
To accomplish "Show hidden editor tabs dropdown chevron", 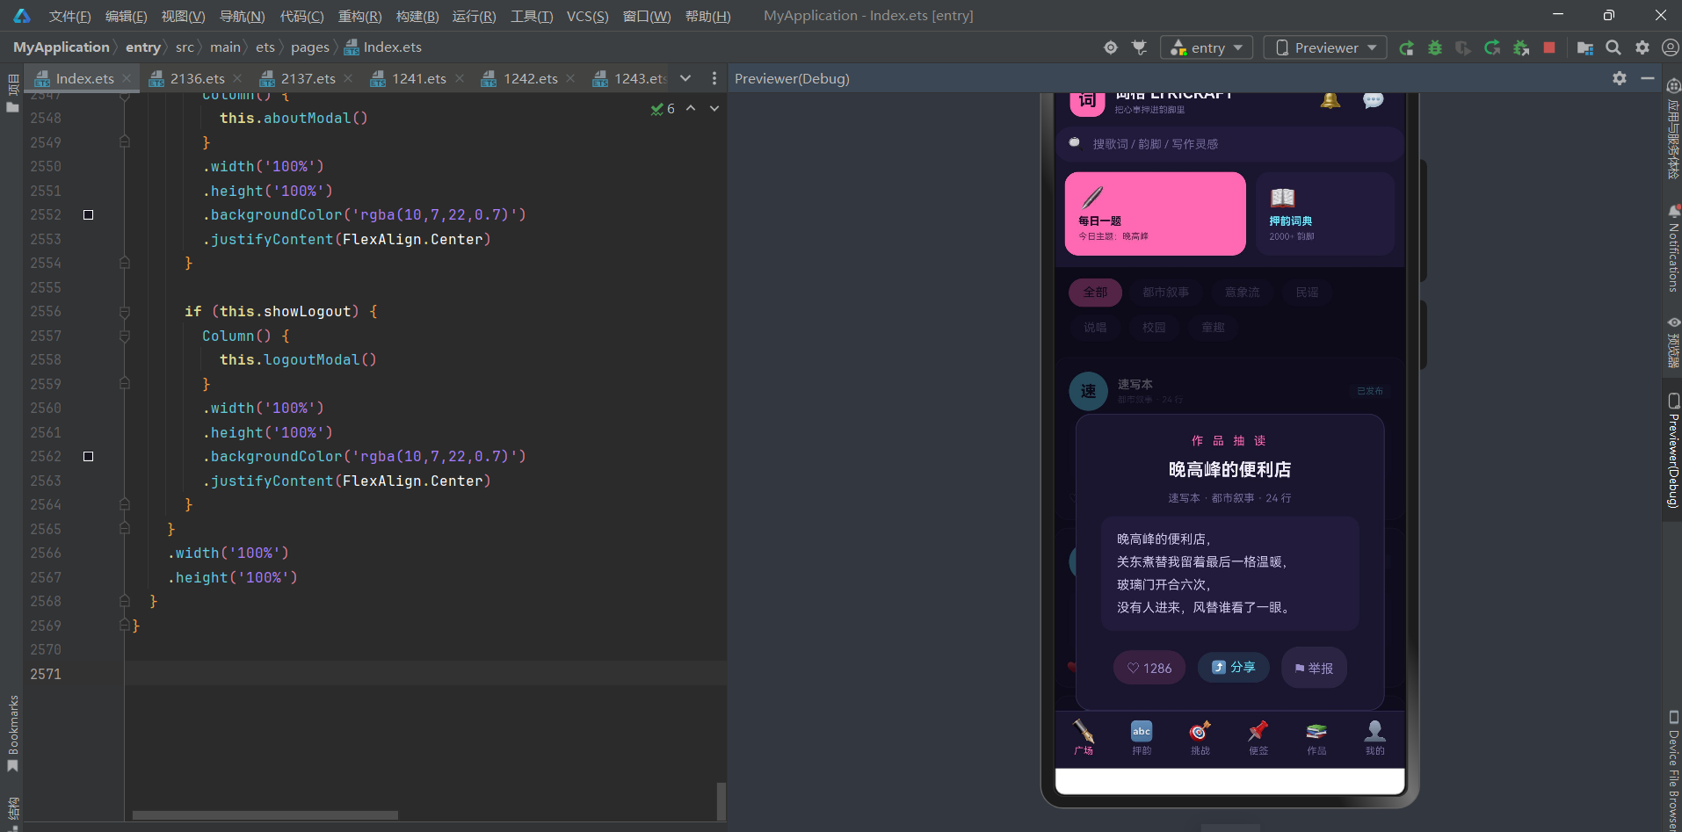I will click(685, 78).
